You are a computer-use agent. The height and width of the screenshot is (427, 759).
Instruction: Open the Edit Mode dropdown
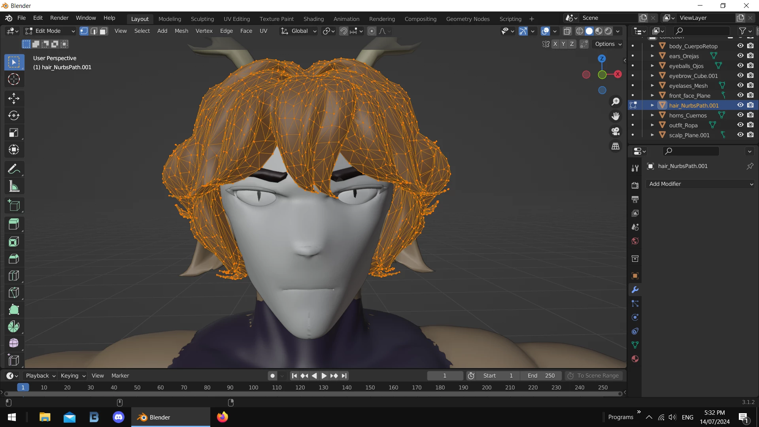(50, 31)
